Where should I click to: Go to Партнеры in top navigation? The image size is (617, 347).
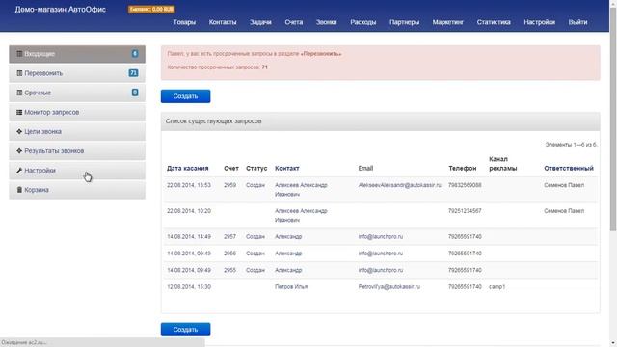pyautogui.click(x=404, y=22)
